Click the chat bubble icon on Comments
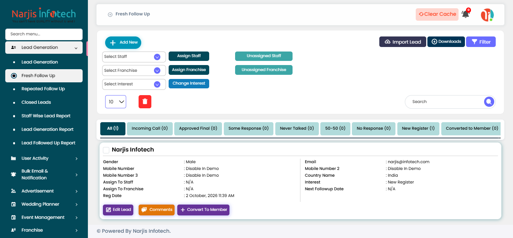Image resolution: width=513 pixels, height=238 pixels. (144, 210)
